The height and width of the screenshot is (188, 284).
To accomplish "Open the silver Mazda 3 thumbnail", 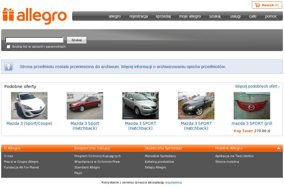I will 141,106.
